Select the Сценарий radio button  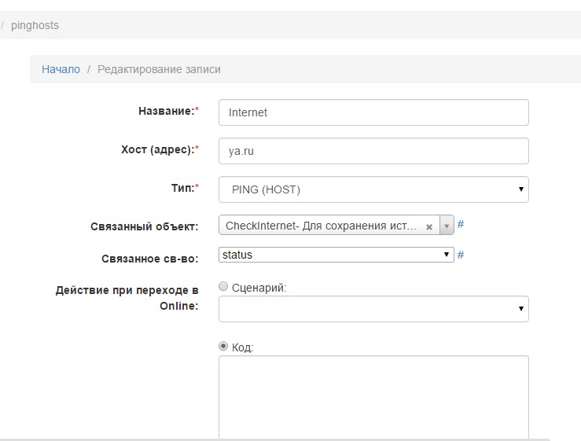point(223,287)
